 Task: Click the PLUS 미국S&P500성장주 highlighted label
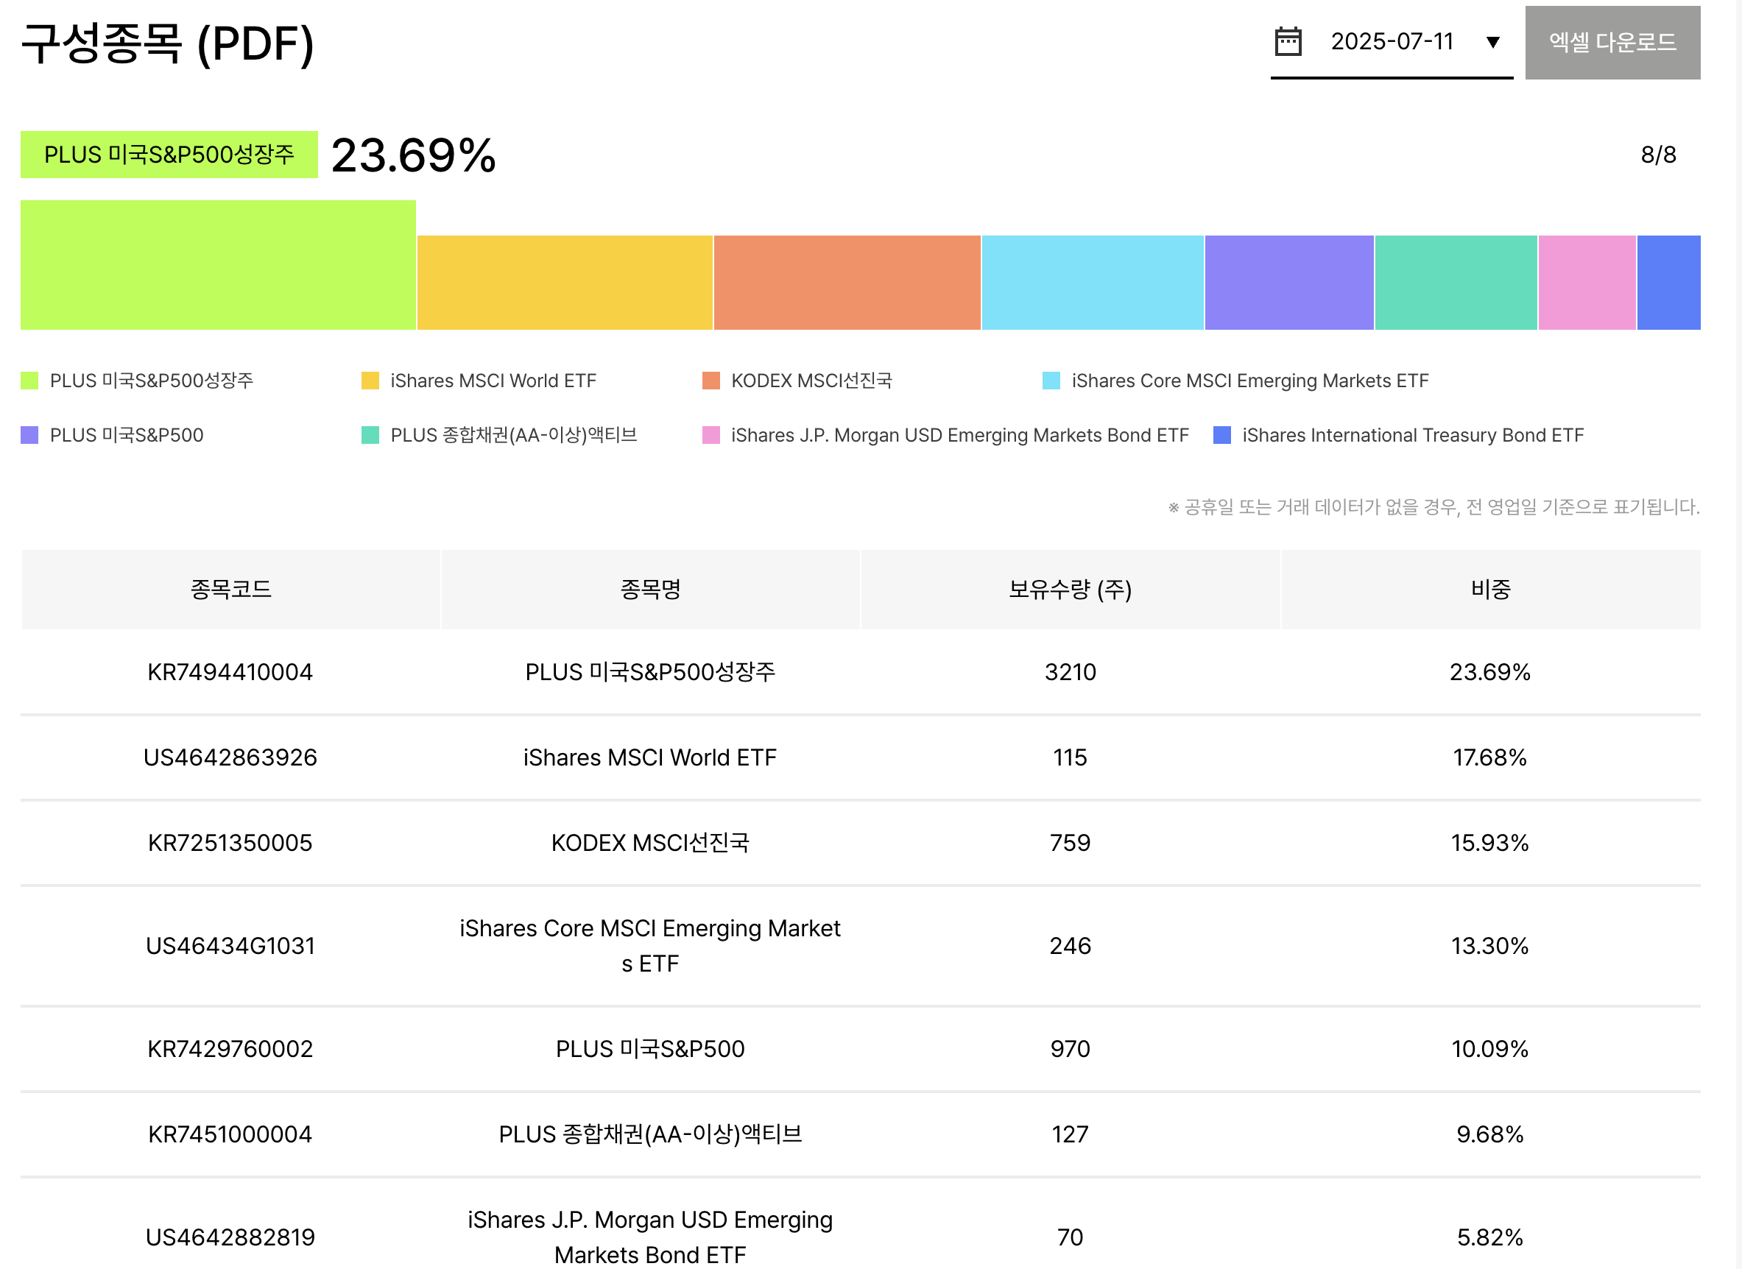[x=169, y=155]
